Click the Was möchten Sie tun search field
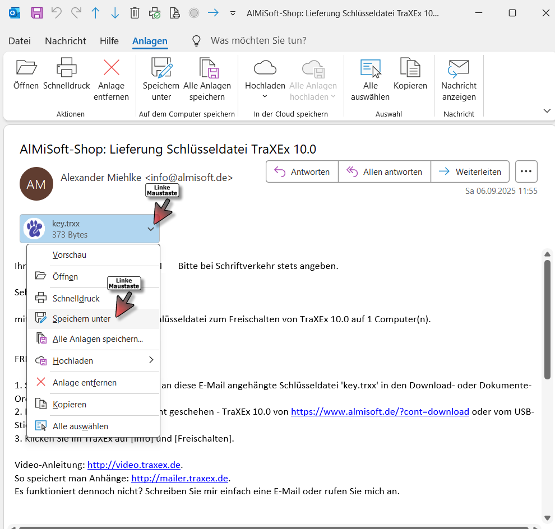The width and height of the screenshot is (555, 529). pos(258,41)
